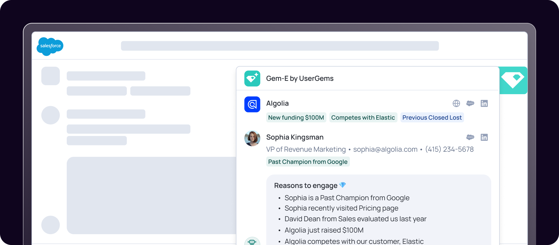This screenshot has width=559, height=245.
Task: Click the Gem-E robot avatar icon
Action: pos(252,241)
